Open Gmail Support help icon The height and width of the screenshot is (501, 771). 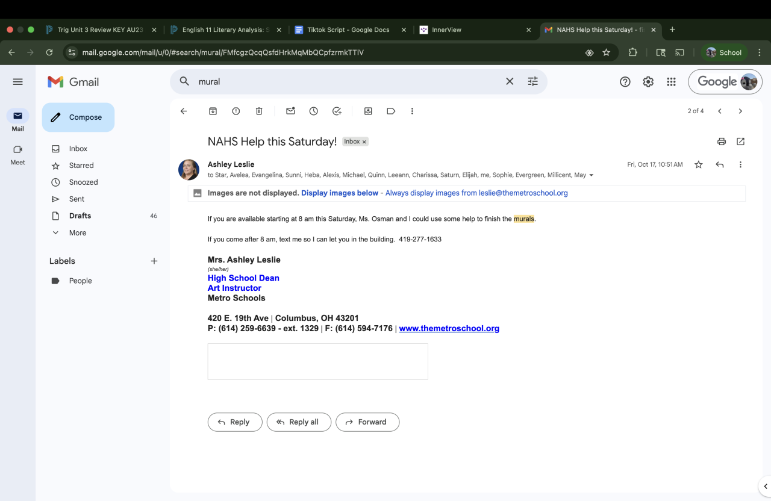[625, 82]
